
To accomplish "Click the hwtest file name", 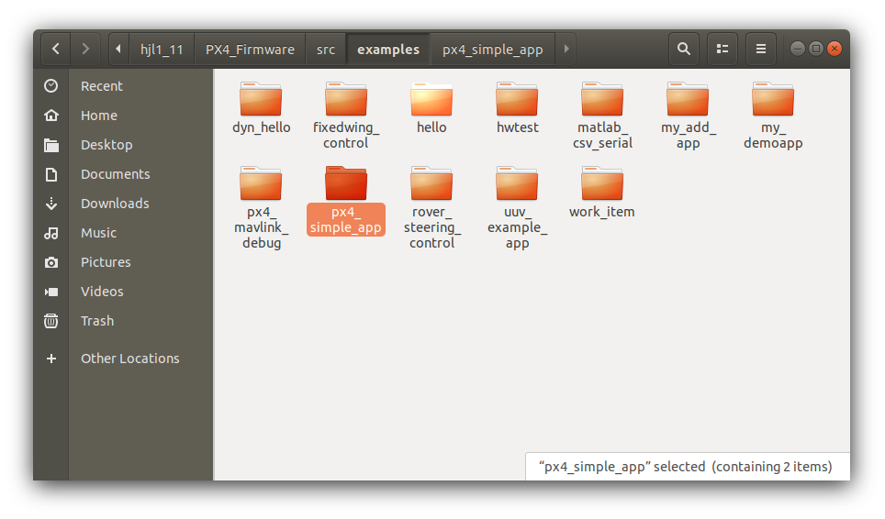I will click(x=518, y=128).
